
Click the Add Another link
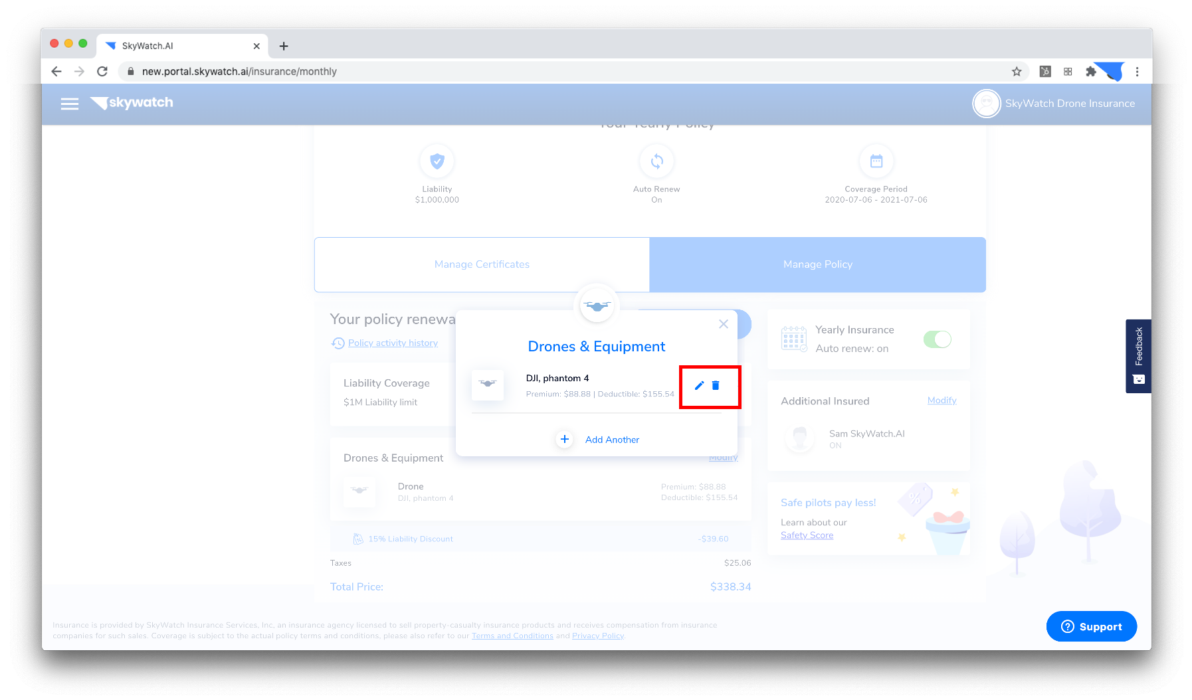pyautogui.click(x=612, y=440)
